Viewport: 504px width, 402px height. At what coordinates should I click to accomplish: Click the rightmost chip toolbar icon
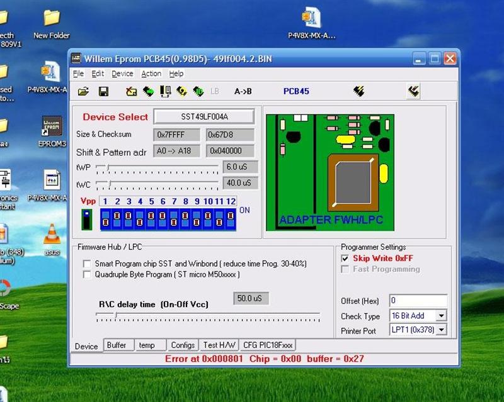[x=414, y=91]
